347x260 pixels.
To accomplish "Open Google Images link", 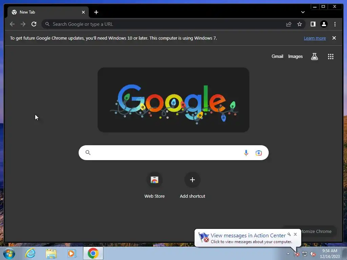I will coord(295,57).
